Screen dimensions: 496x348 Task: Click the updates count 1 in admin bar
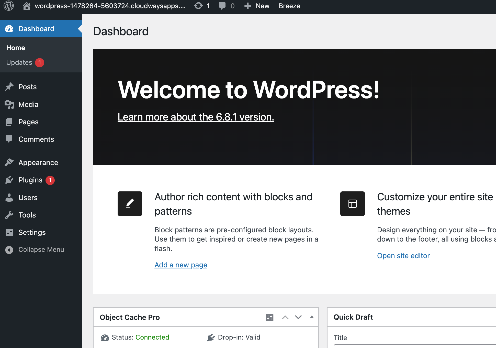(208, 6)
